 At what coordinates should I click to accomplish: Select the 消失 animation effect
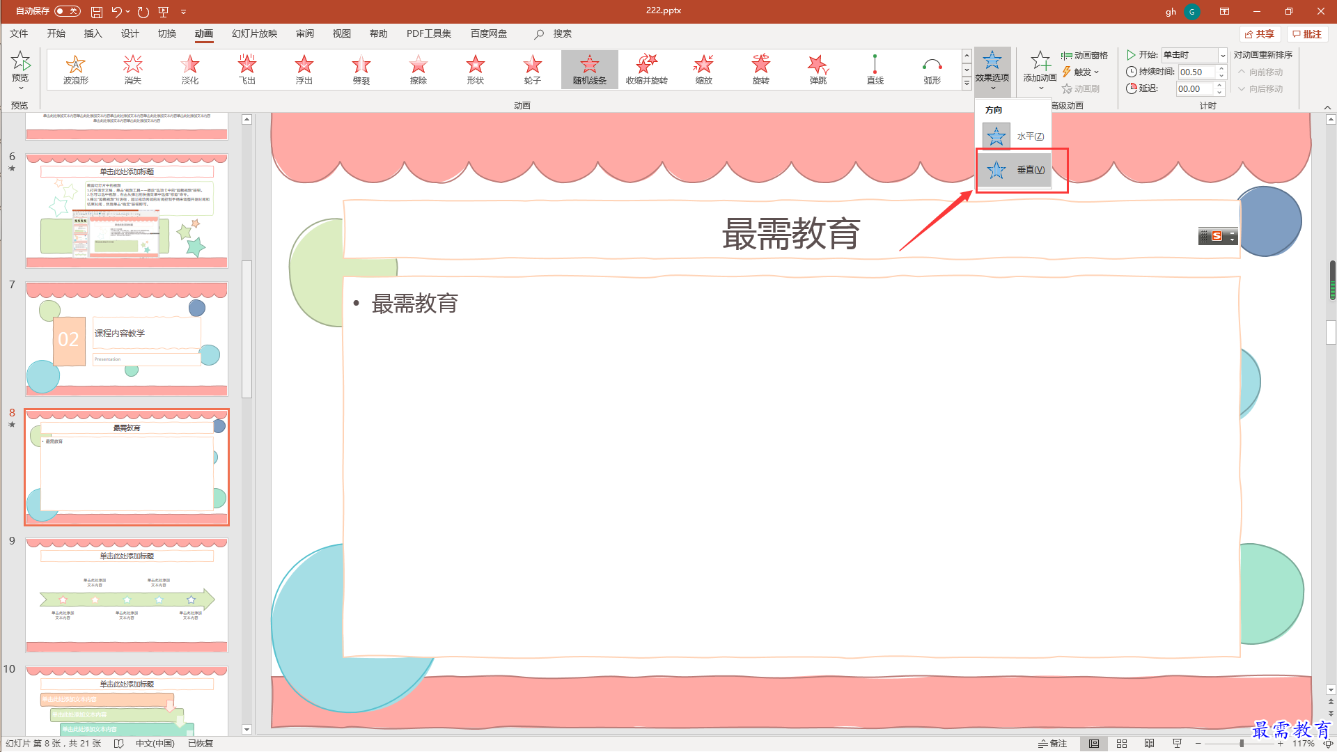click(133, 70)
